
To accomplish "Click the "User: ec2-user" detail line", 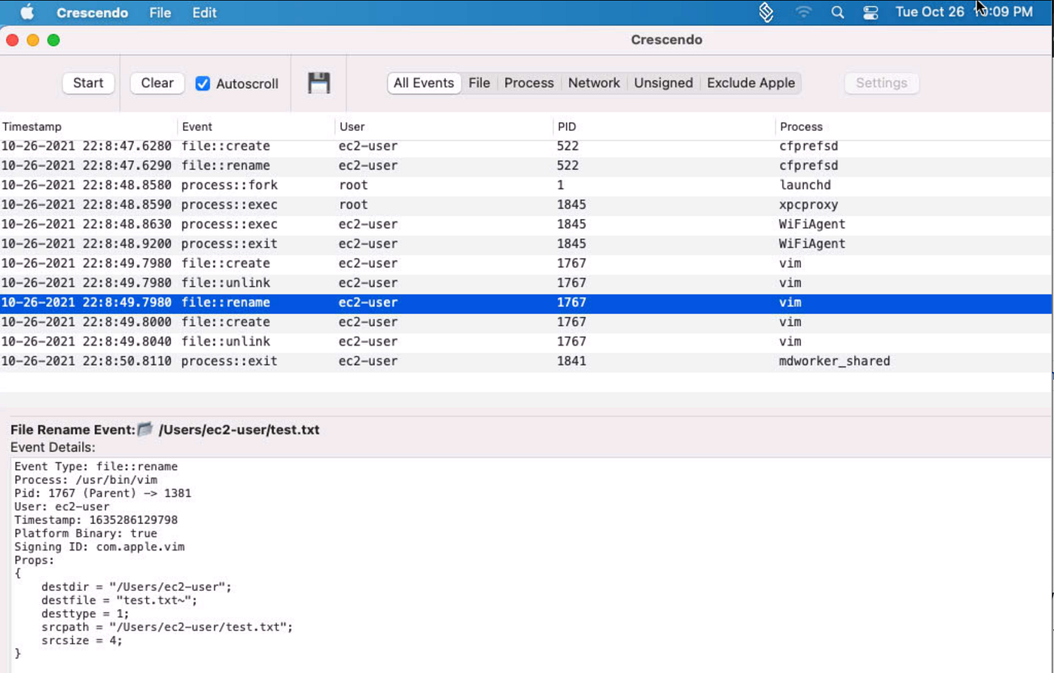I will (x=62, y=507).
